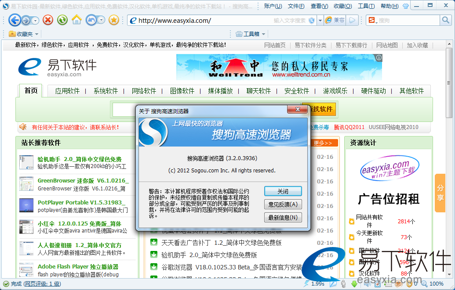Click download icon beside 谷歌浏览器 V18 row
This screenshot has height=290, width=455.
click(x=154, y=267)
